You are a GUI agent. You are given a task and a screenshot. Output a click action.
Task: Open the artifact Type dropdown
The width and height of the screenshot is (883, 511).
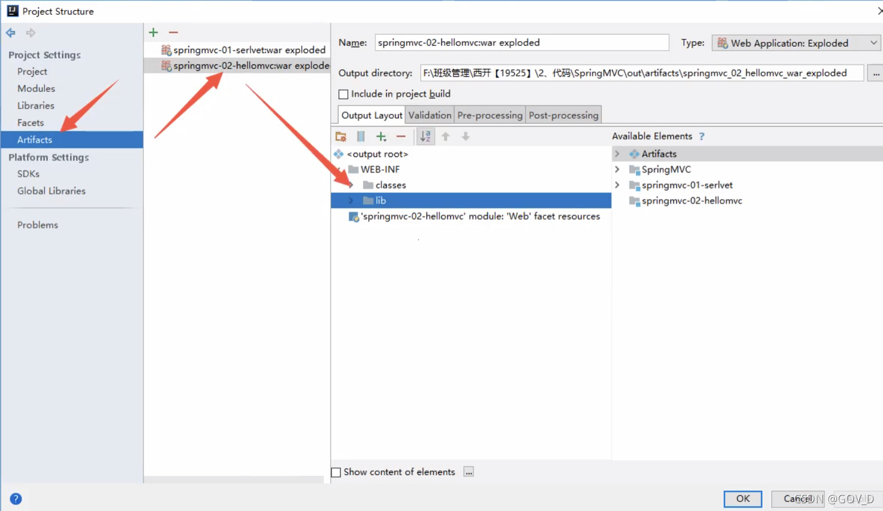[797, 43]
